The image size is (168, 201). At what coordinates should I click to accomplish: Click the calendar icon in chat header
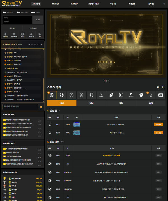tap(38, 44)
